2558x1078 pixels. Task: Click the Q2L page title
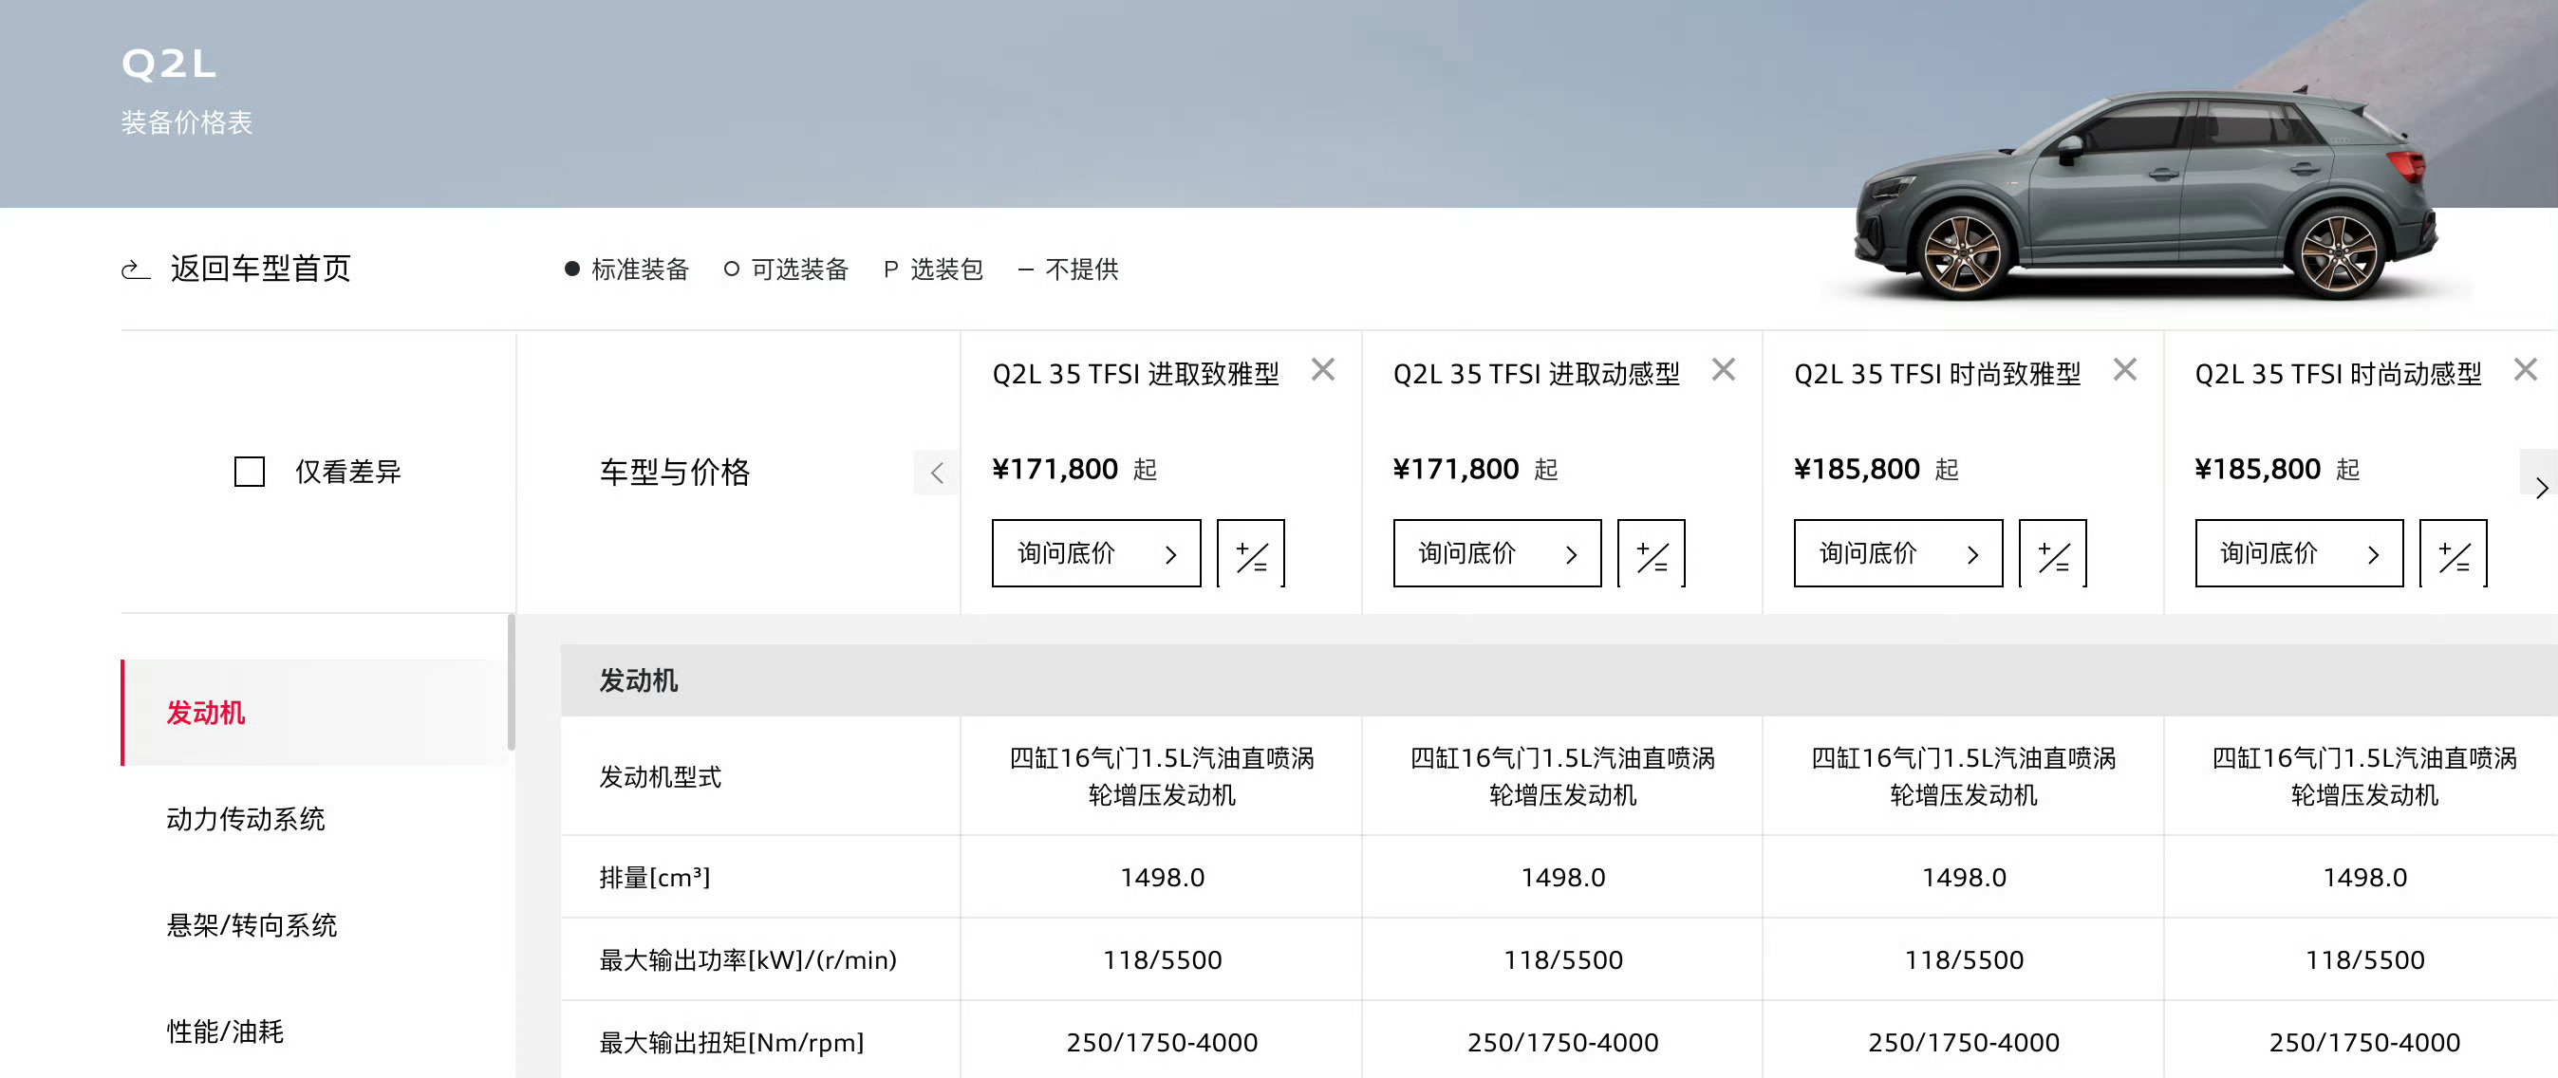click(169, 65)
